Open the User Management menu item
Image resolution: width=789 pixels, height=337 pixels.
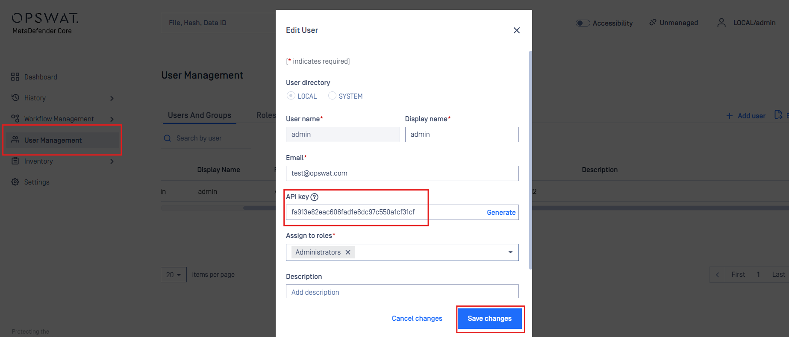tap(62, 140)
